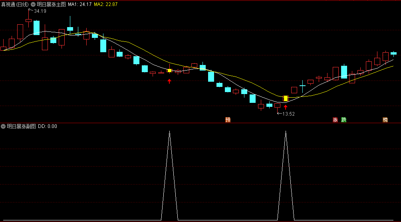Click the green 跌 info marker
Image resolution: width=401 pixels, height=222 pixels.
pyautogui.click(x=344, y=120)
